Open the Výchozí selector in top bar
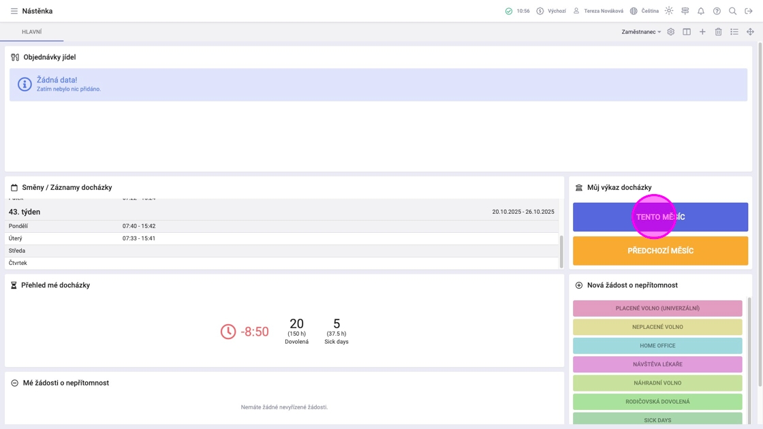Image resolution: width=763 pixels, height=429 pixels. [x=551, y=11]
